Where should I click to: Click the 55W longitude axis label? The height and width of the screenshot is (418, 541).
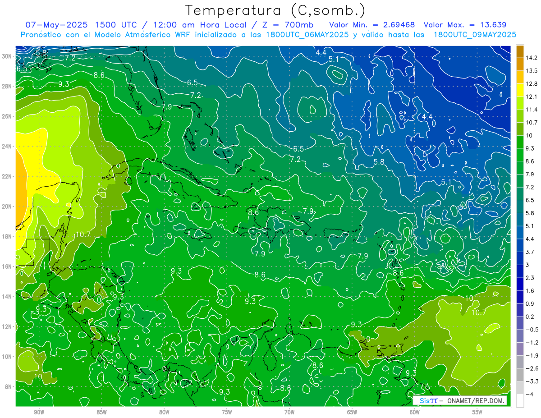477,413
